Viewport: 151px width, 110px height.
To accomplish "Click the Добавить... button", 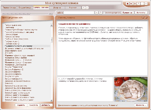I will (47, 105).
